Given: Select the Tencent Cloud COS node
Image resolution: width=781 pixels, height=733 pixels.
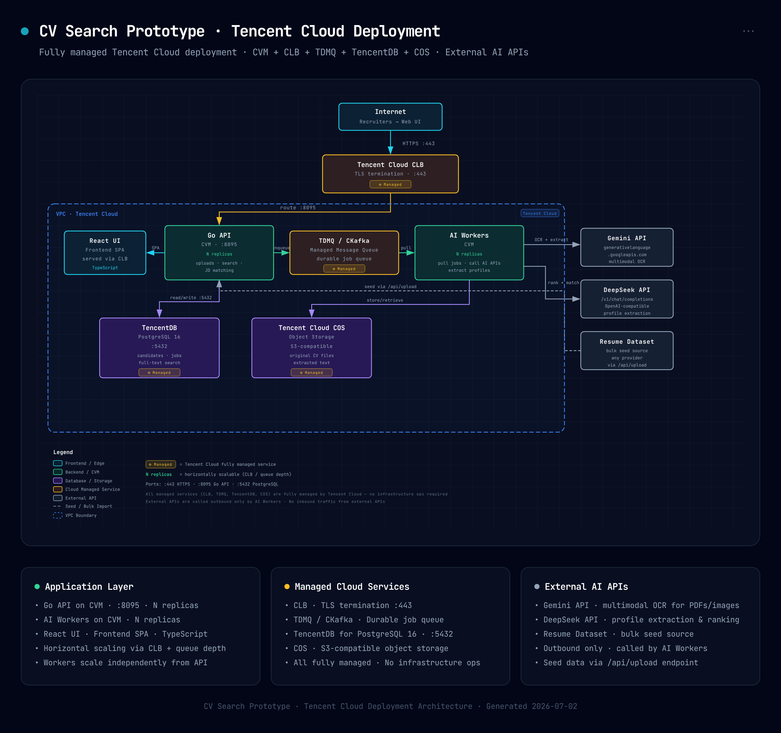Looking at the screenshot, I should coord(311,348).
